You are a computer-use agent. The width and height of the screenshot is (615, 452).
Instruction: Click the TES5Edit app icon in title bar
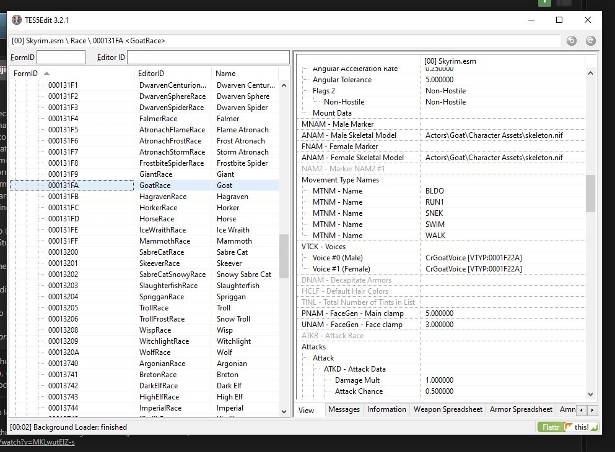click(17, 20)
